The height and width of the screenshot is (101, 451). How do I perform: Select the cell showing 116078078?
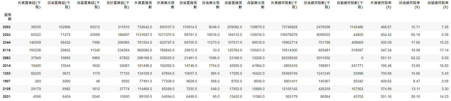289,35
